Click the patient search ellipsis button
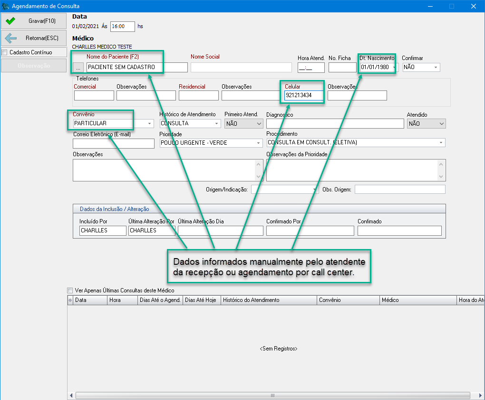The image size is (485, 400). [78, 67]
